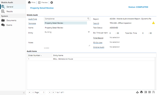Click the Report value text
Screen dimensions: 158x95
(130, 19)
